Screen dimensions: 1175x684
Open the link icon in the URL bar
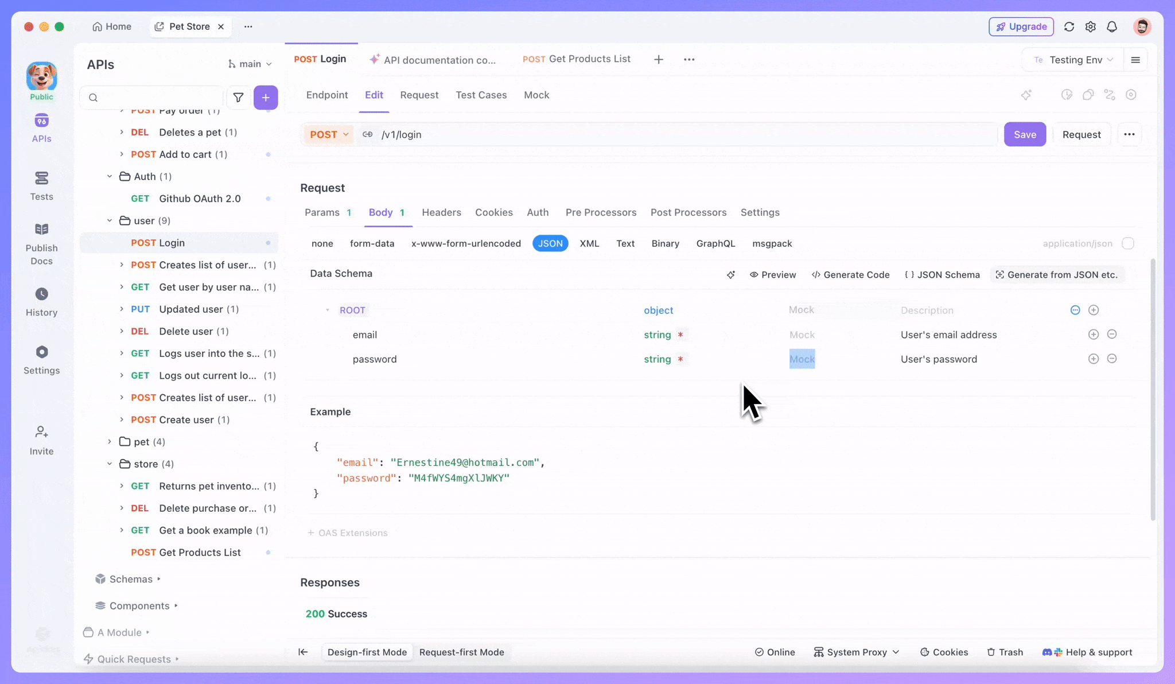368,134
